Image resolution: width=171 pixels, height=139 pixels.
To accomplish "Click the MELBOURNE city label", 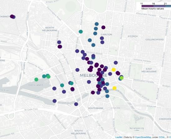I will 93,75.
